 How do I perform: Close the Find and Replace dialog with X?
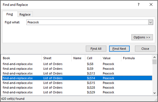click(151, 4)
